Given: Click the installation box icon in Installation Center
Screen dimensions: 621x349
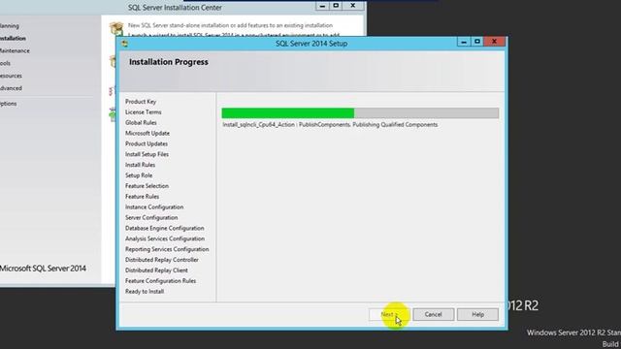Looking at the screenshot, I should (116, 28).
